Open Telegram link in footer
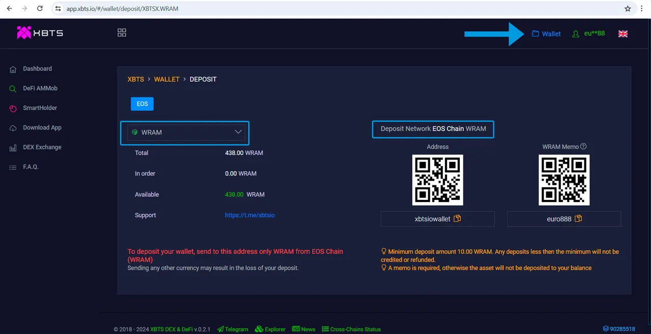Viewport: 651px width, 334px height. (x=233, y=329)
